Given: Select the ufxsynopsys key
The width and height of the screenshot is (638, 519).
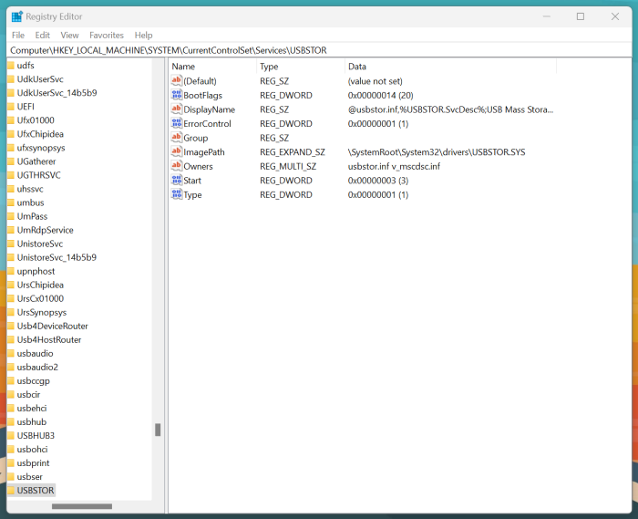Looking at the screenshot, I should pos(41,148).
